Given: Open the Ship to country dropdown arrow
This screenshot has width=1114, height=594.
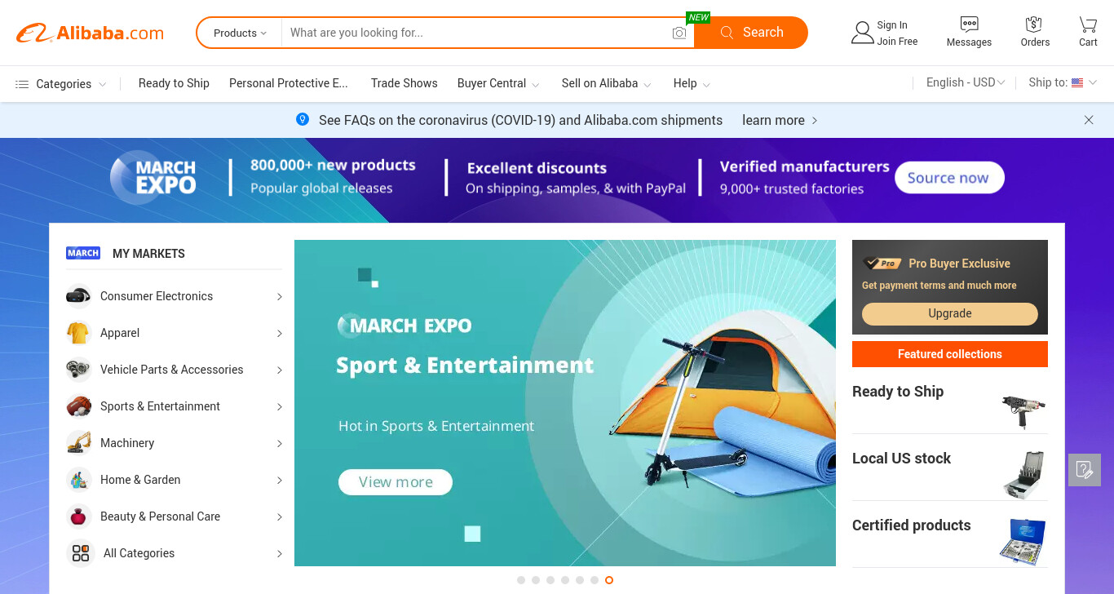Looking at the screenshot, I should point(1093,82).
